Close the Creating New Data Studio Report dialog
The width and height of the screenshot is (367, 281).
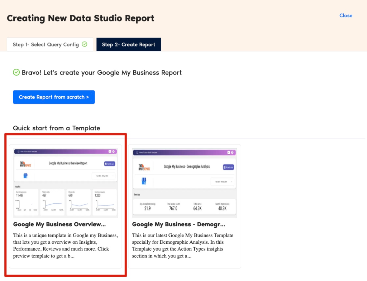346,15
